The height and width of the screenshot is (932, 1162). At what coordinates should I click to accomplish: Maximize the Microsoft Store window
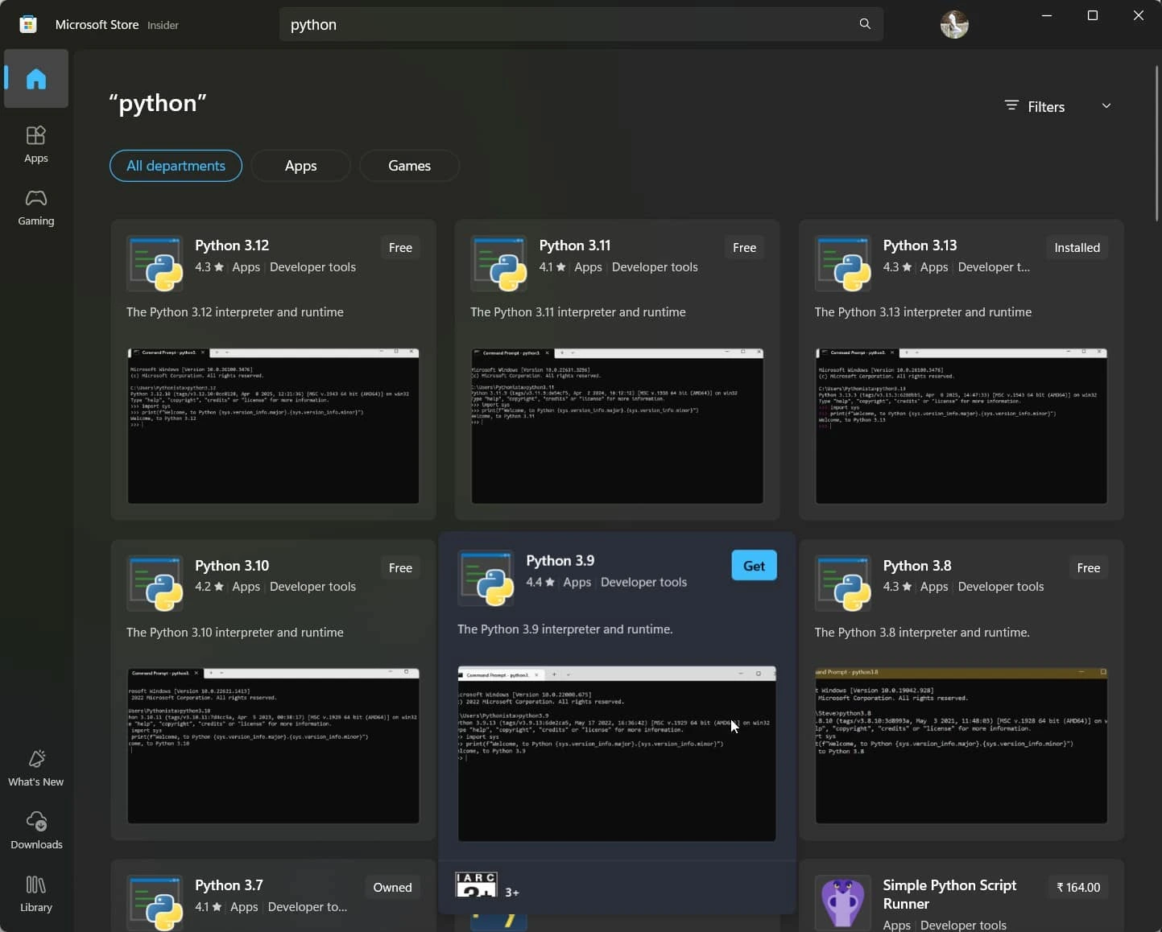point(1093,15)
